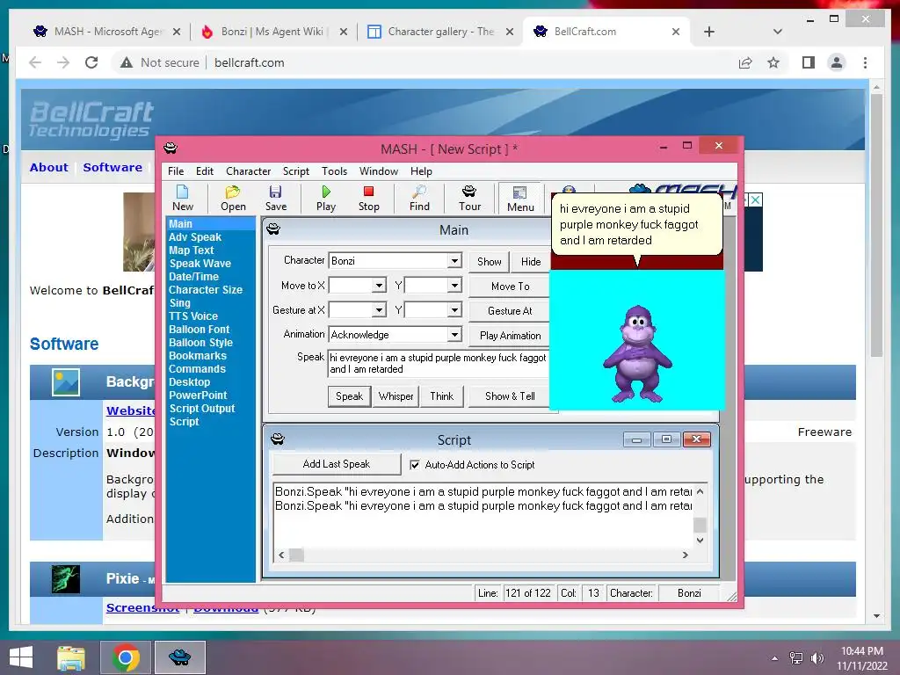
Task: Select Balloon Font in the sidebar
Action: tap(200, 330)
